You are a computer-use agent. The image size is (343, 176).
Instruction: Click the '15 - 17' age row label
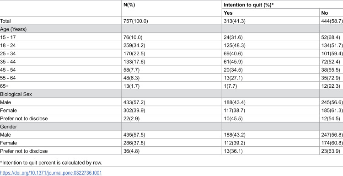(x=8, y=37)
